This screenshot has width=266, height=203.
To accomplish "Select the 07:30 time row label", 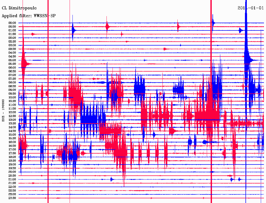I will [x=12, y=79].
